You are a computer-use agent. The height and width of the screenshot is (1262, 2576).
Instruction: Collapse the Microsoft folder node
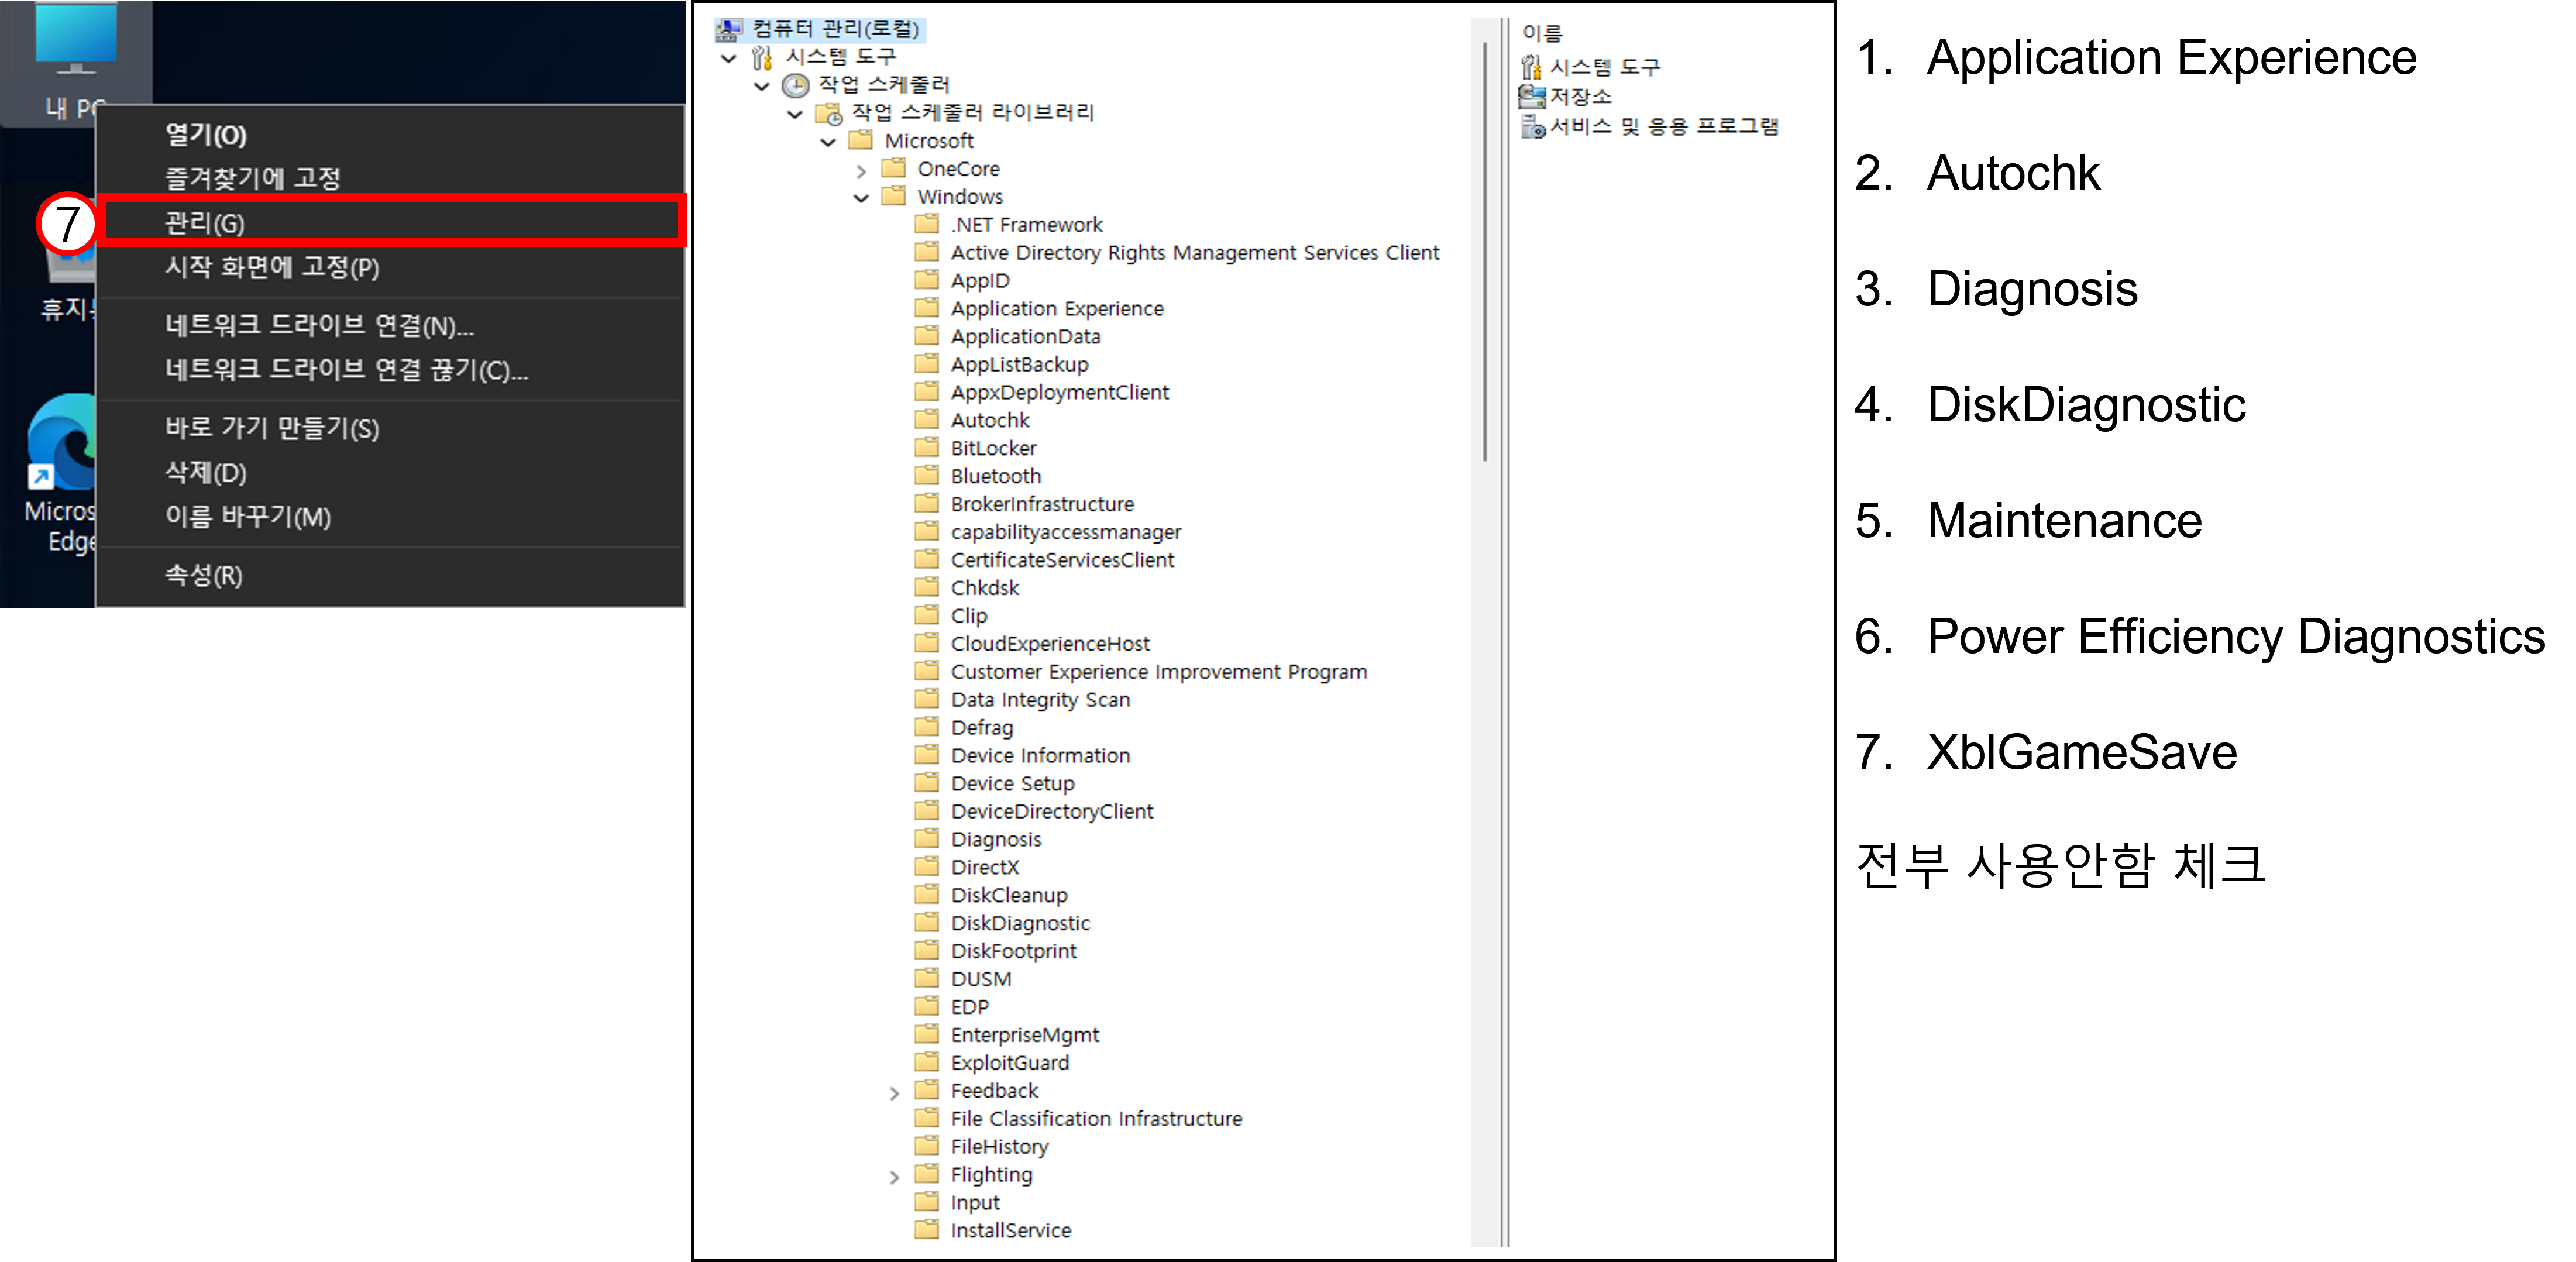pos(828,142)
